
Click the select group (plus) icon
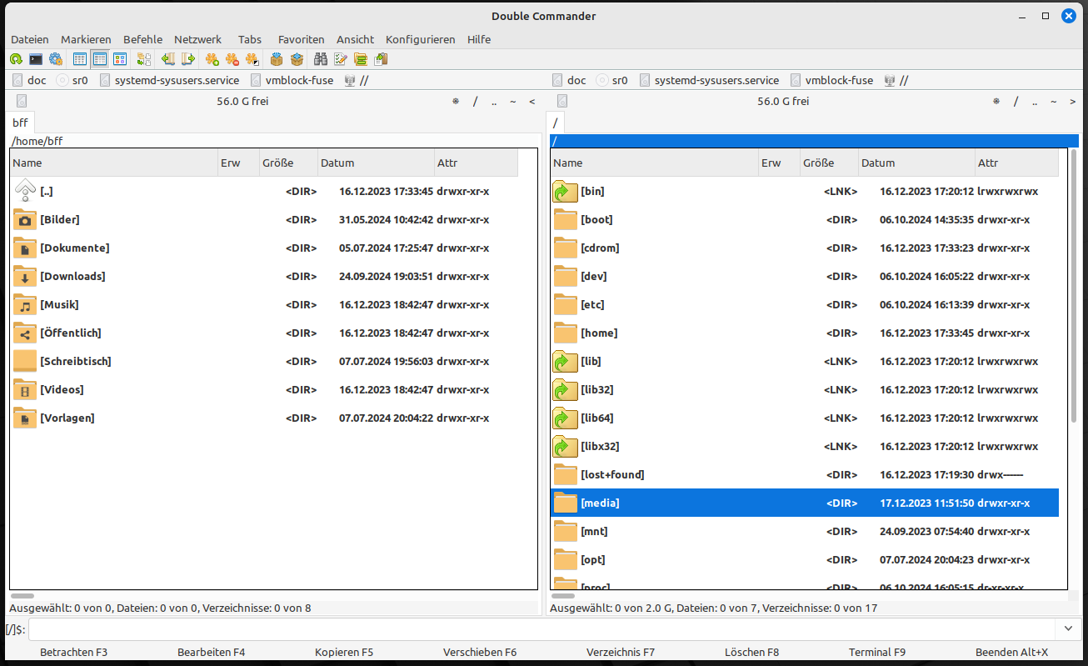click(x=212, y=59)
